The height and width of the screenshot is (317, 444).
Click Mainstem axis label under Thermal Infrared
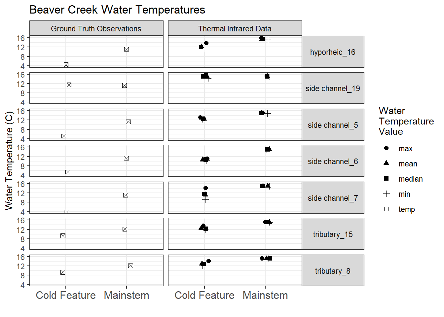265,295
